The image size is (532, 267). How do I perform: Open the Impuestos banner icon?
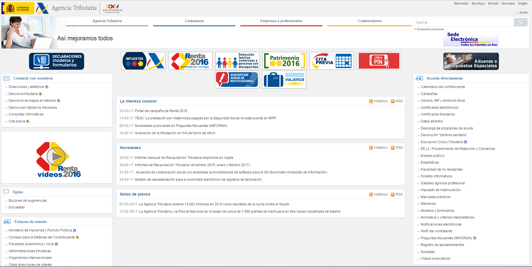pos(143,61)
